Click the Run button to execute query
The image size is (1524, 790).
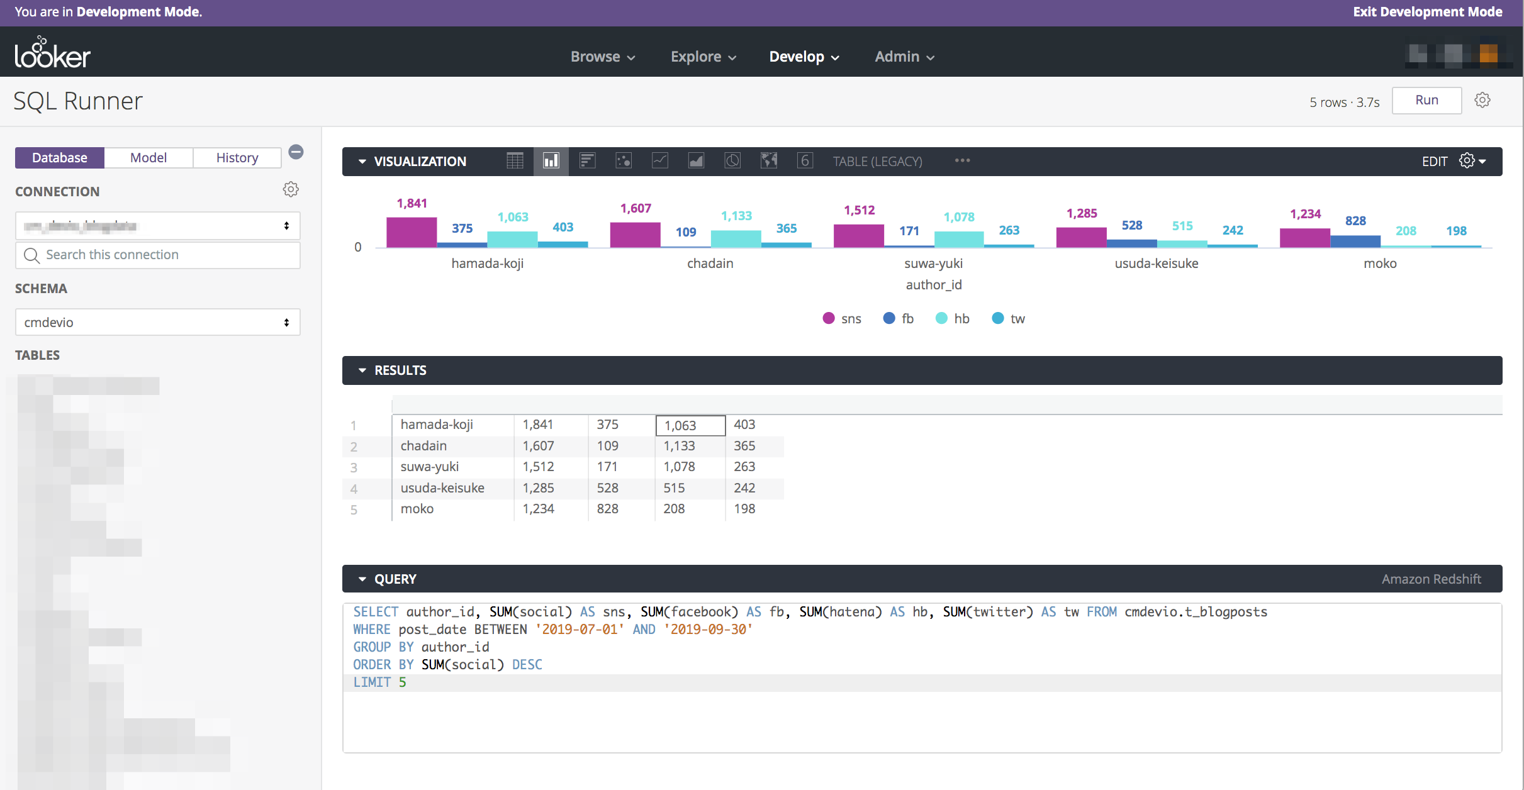coord(1426,100)
